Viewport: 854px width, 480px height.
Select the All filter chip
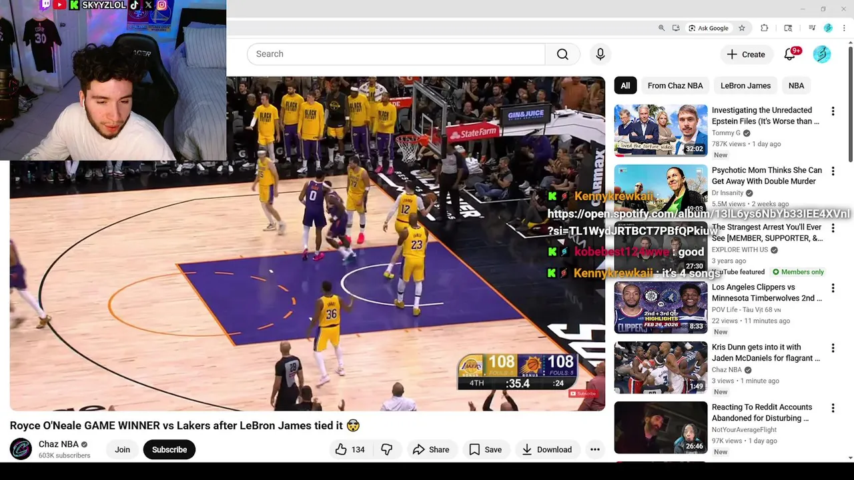pyautogui.click(x=625, y=85)
